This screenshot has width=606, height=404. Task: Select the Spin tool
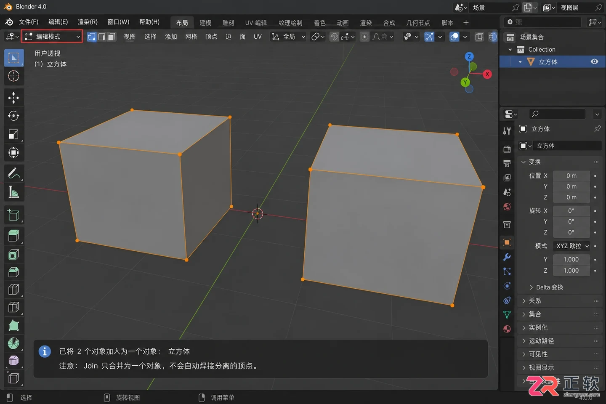click(14, 343)
